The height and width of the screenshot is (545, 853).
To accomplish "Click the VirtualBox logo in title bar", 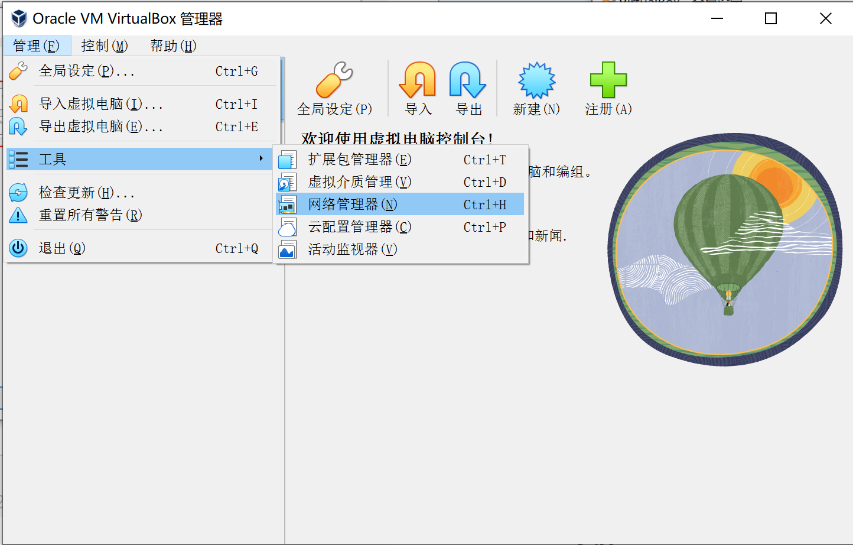I will pos(19,18).
